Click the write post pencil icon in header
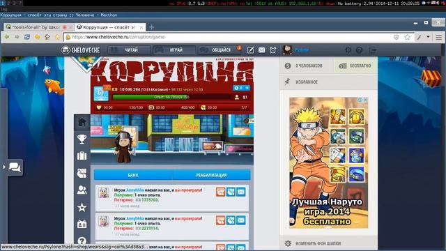 pyautogui.click(x=250, y=50)
